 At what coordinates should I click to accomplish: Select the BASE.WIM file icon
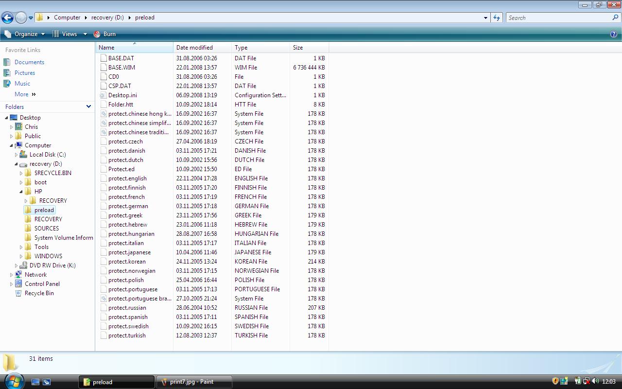(103, 67)
